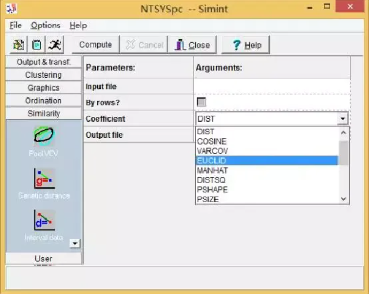
Task: Toggle the By rows? checkbox
Action: 202,102
